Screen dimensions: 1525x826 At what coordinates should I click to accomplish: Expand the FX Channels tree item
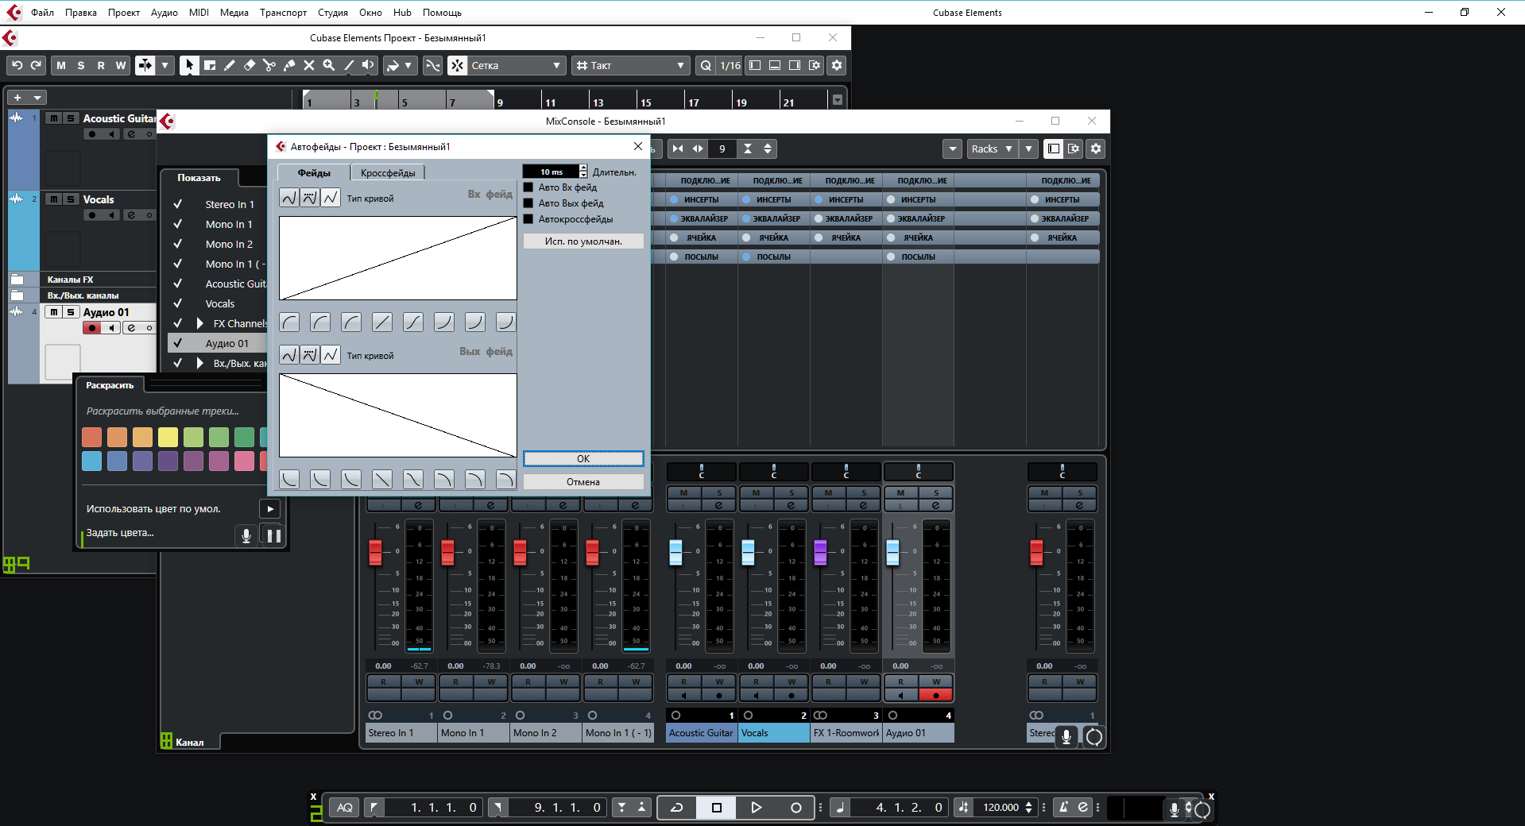coord(200,323)
